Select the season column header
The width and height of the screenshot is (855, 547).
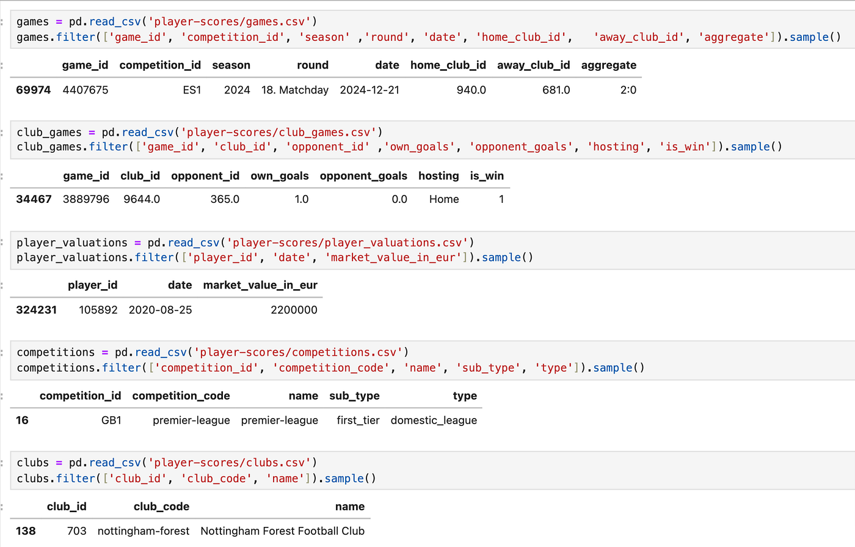pyautogui.click(x=231, y=65)
